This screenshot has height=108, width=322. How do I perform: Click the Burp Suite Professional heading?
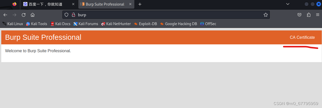[43, 37]
